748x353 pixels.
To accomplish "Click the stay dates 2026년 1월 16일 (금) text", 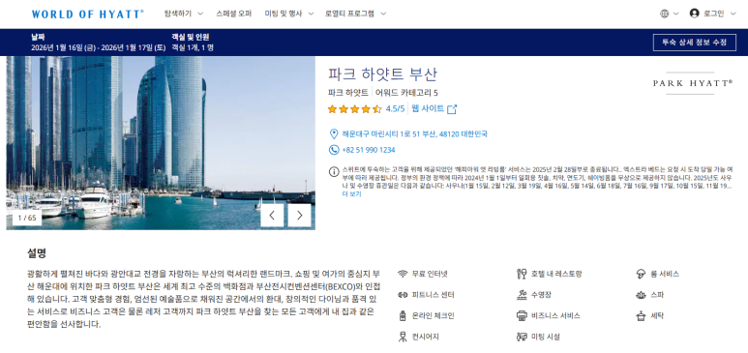I will click(x=64, y=47).
